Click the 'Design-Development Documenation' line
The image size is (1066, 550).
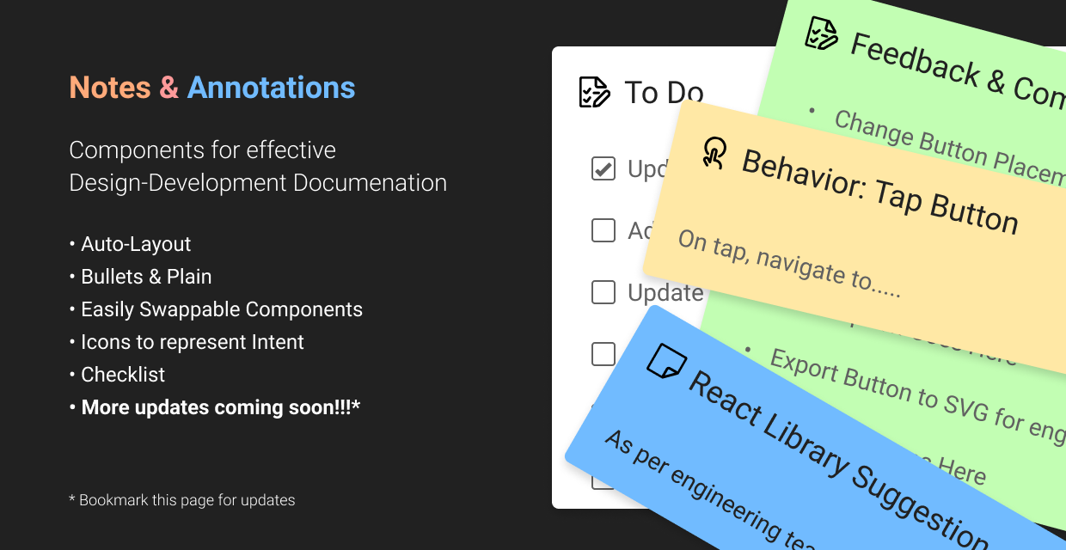(258, 183)
